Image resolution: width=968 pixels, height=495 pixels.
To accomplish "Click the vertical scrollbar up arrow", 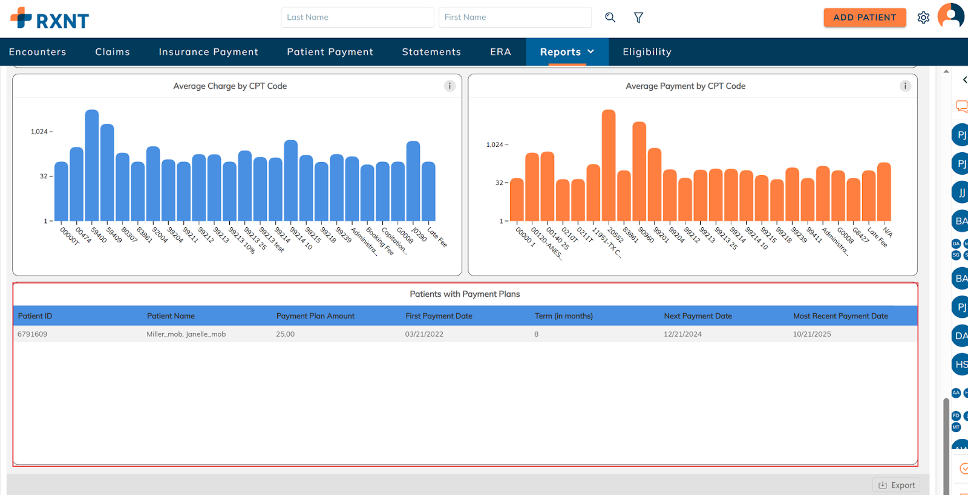I will (x=946, y=72).
